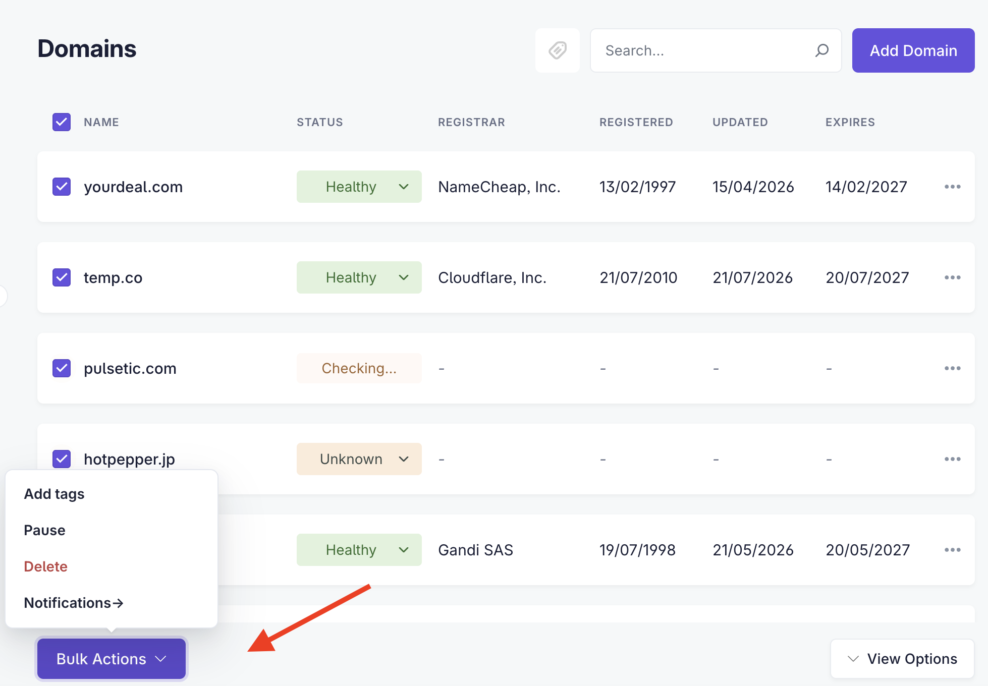The image size is (988, 686).
Task: Click the REGISTRAR column header
Action: (x=471, y=122)
